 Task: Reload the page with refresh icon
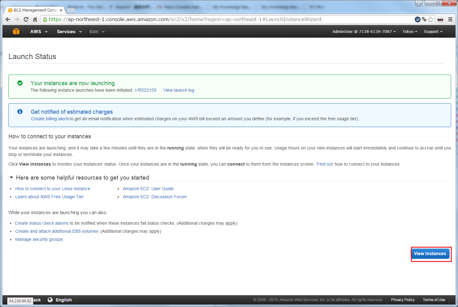tap(26, 19)
